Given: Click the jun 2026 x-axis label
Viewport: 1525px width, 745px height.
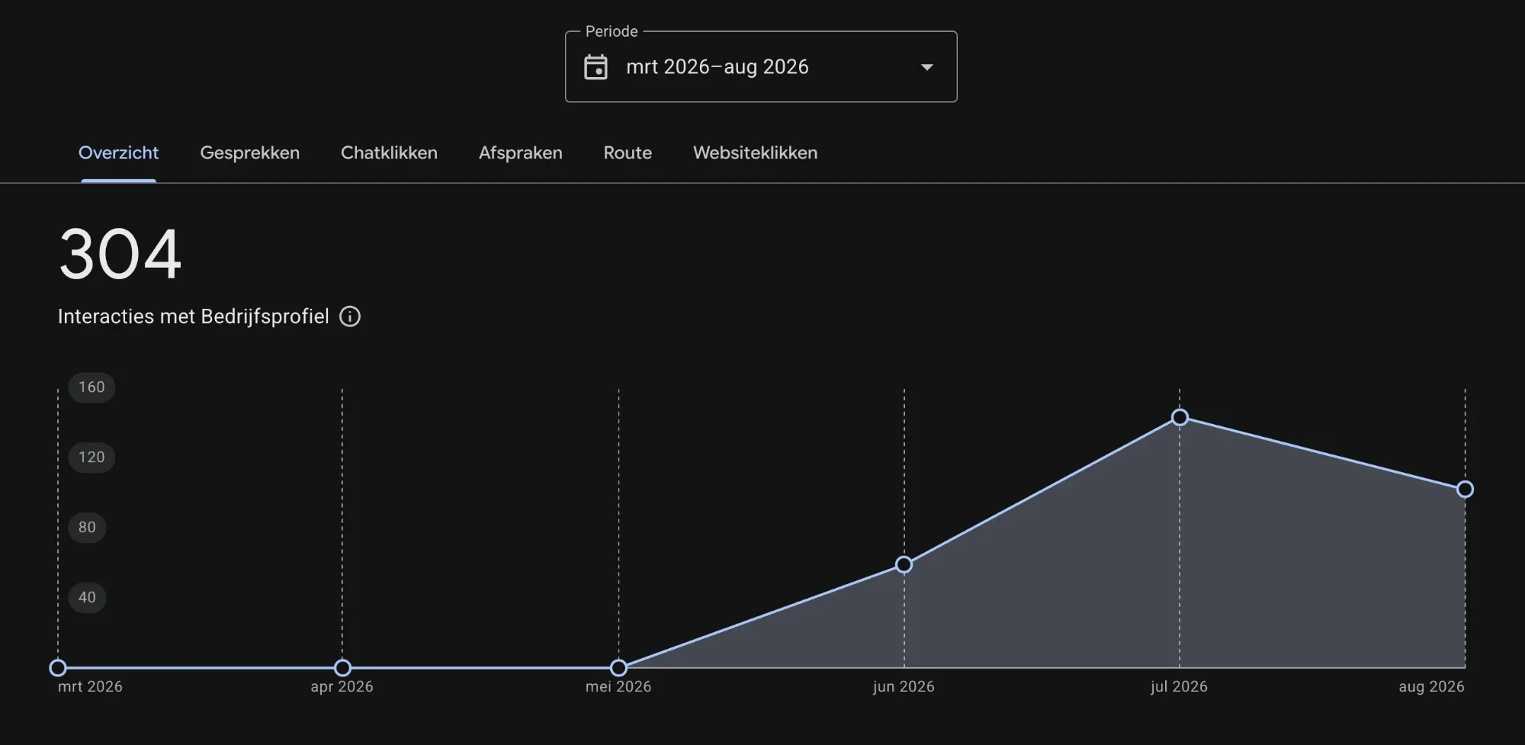Looking at the screenshot, I should tap(904, 686).
